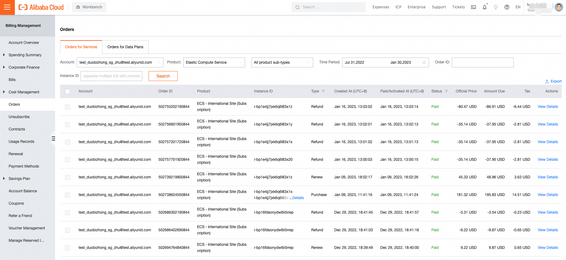Focus the Order ID input field
The height and width of the screenshot is (260, 566).
[483, 62]
